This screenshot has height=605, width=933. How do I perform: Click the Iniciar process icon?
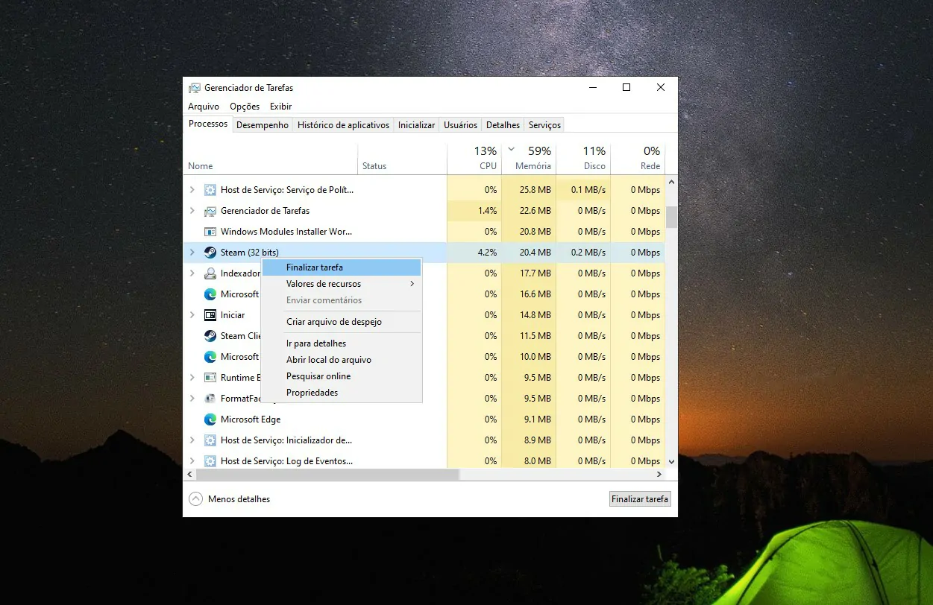coord(210,315)
